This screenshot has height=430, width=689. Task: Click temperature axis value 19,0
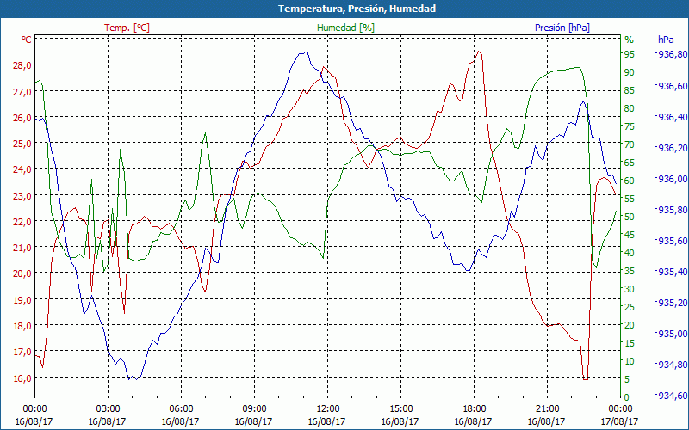[x=22, y=299]
